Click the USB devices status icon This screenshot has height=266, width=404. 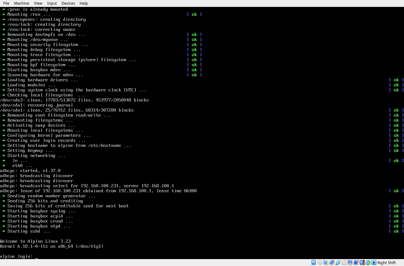coord(338,263)
